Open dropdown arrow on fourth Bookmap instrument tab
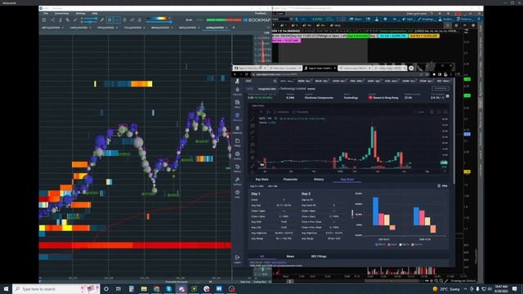Image resolution: width=523 pixels, height=294 pixels. tap(145, 28)
